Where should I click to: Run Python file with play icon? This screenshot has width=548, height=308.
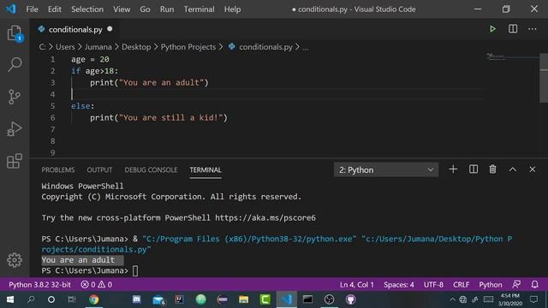pos(493,29)
